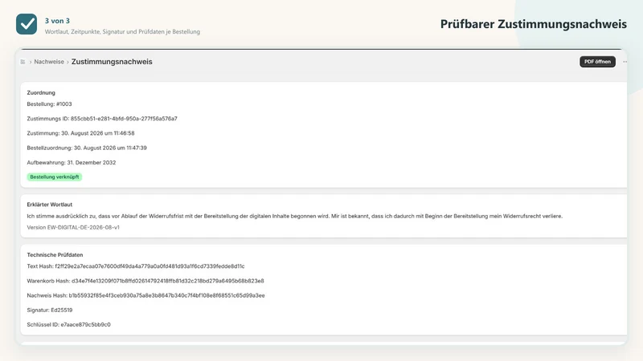Select the Text Hash line
The image size is (643, 361).
(x=136, y=266)
